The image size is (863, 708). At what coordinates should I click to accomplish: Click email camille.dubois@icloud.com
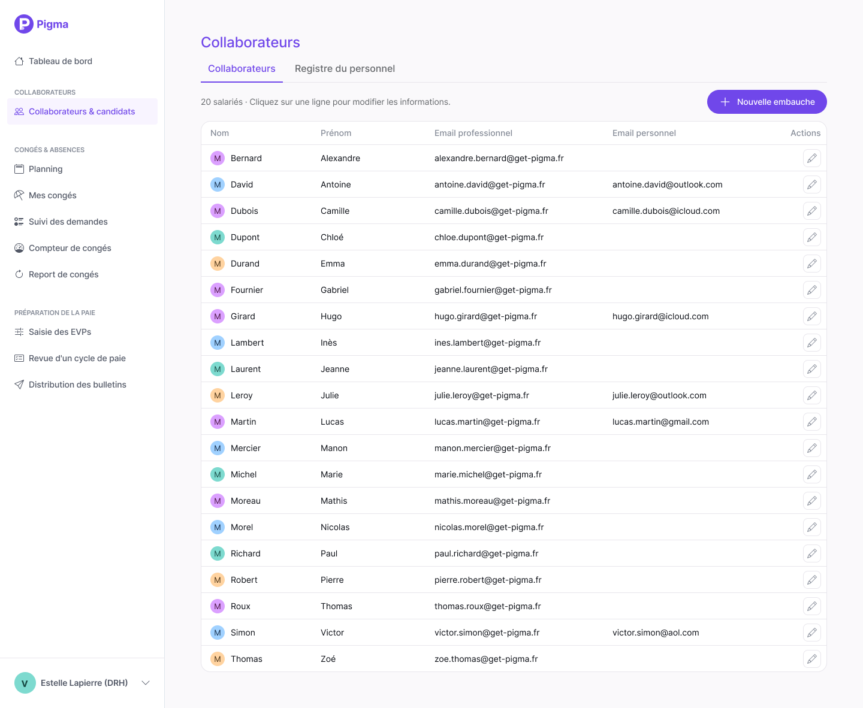pyautogui.click(x=666, y=211)
